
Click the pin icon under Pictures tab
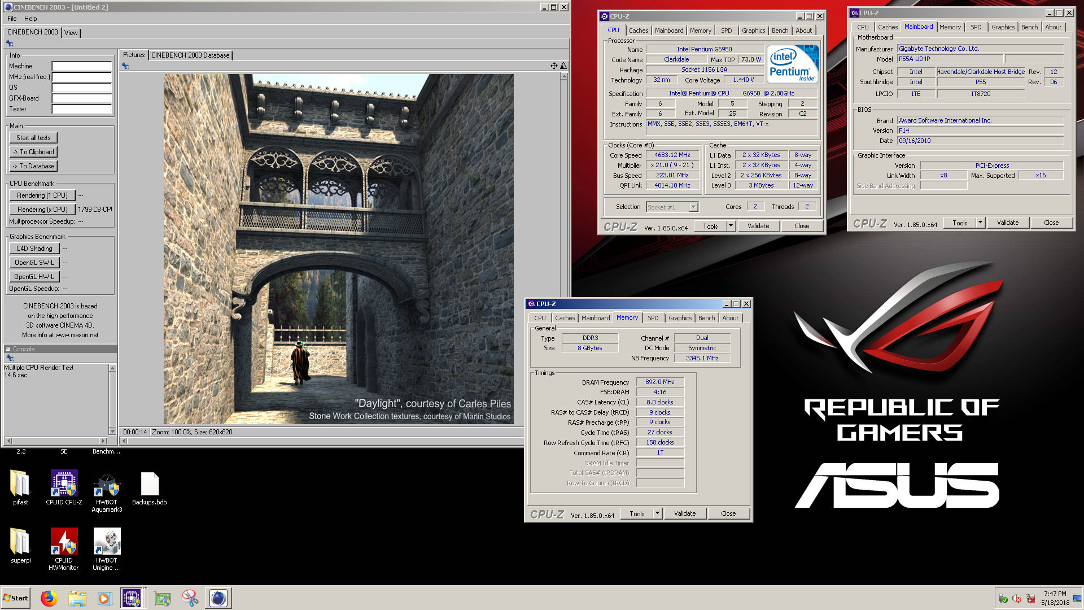(125, 66)
